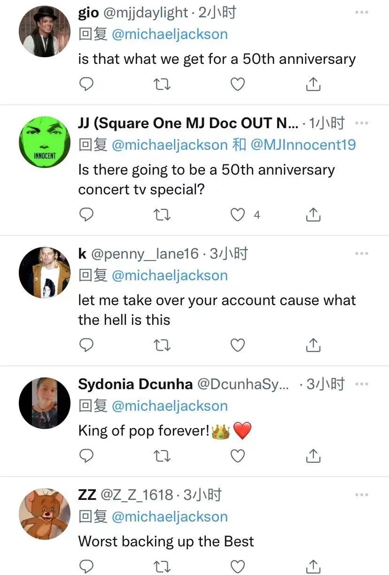
Task: Share gio's tweet via share icon
Action: tap(313, 84)
